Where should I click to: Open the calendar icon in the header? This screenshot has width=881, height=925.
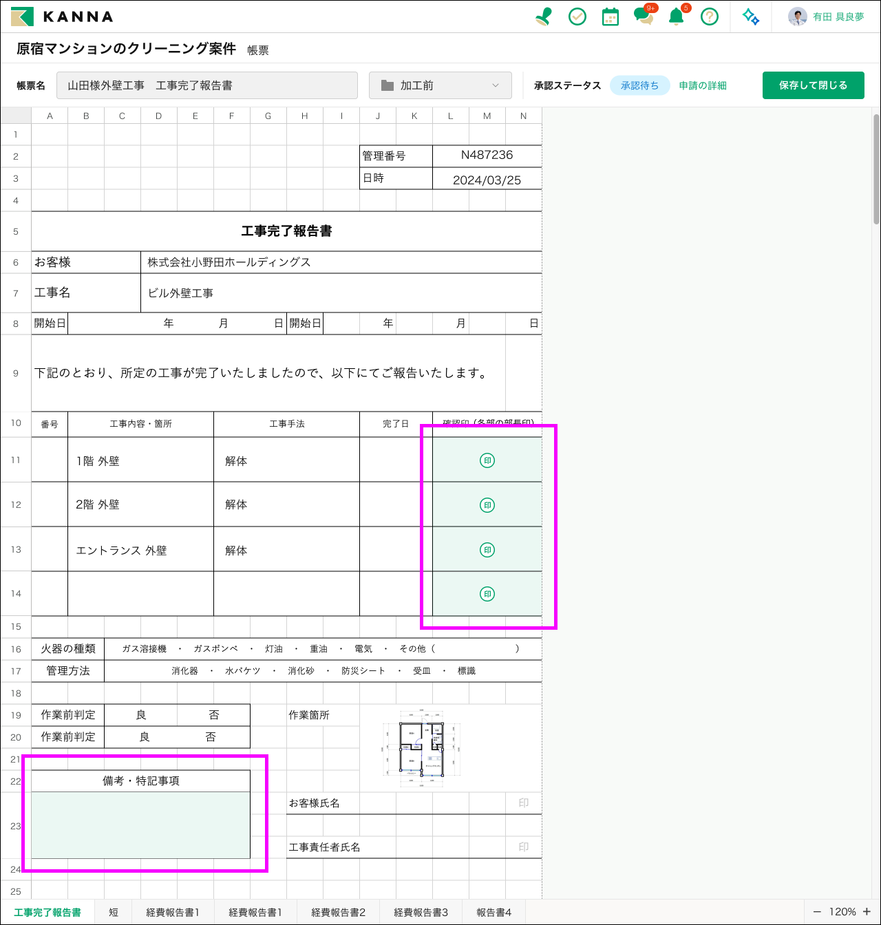click(x=610, y=17)
